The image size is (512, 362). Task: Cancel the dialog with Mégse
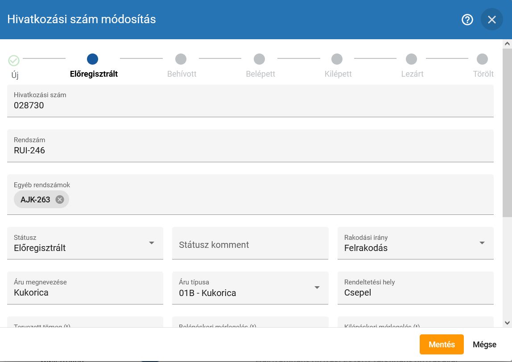[484, 344]
